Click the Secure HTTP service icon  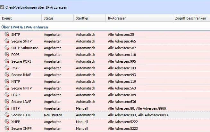click(7, 115)
